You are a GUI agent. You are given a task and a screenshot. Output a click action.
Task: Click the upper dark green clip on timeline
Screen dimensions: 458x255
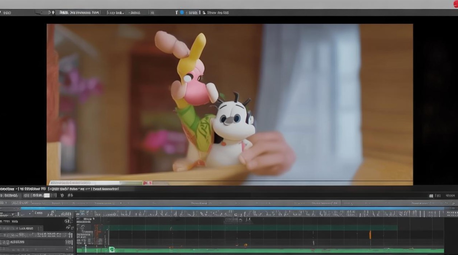252,227
